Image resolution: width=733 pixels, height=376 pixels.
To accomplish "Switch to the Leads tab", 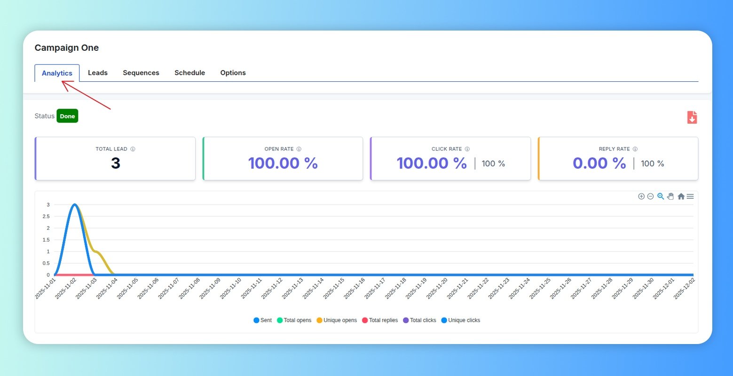I will coord(98,73).
